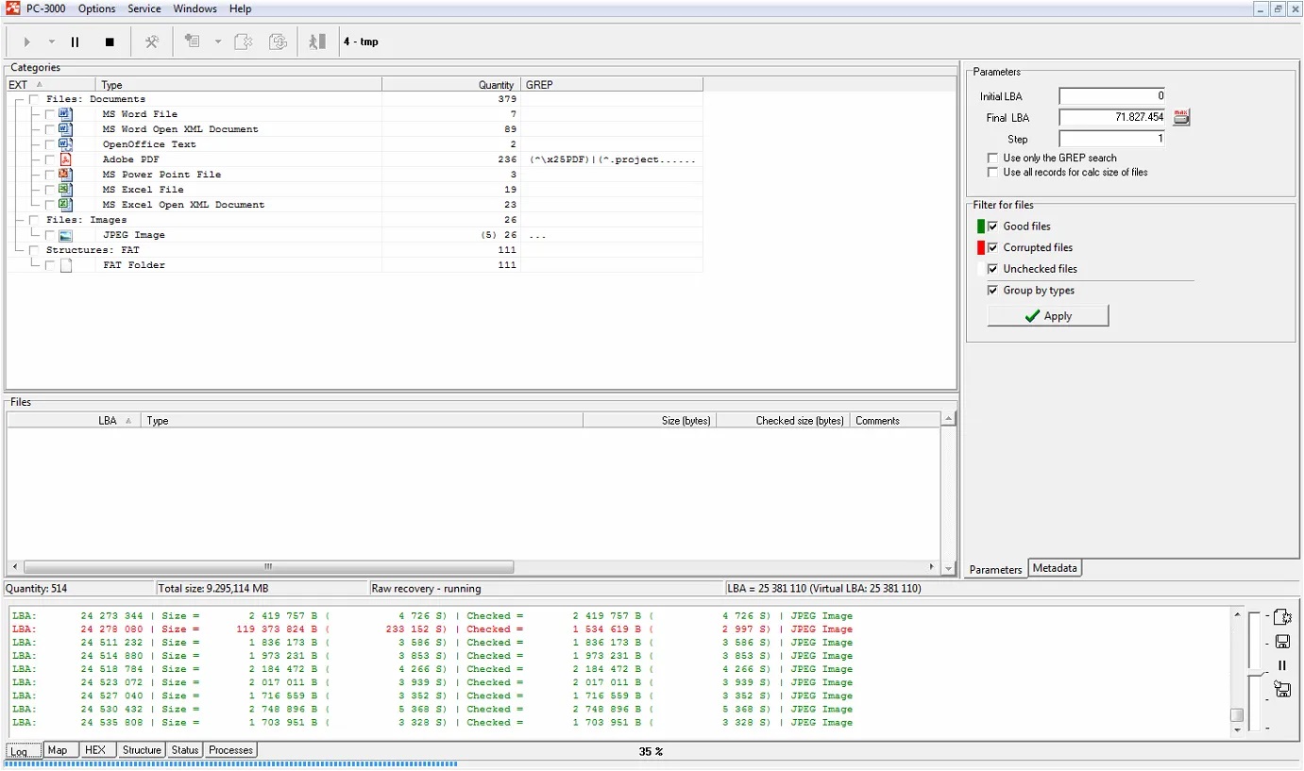Click the Initial LBA input field
Screen dimensions: 1304x771
(x=1111, y=96)
